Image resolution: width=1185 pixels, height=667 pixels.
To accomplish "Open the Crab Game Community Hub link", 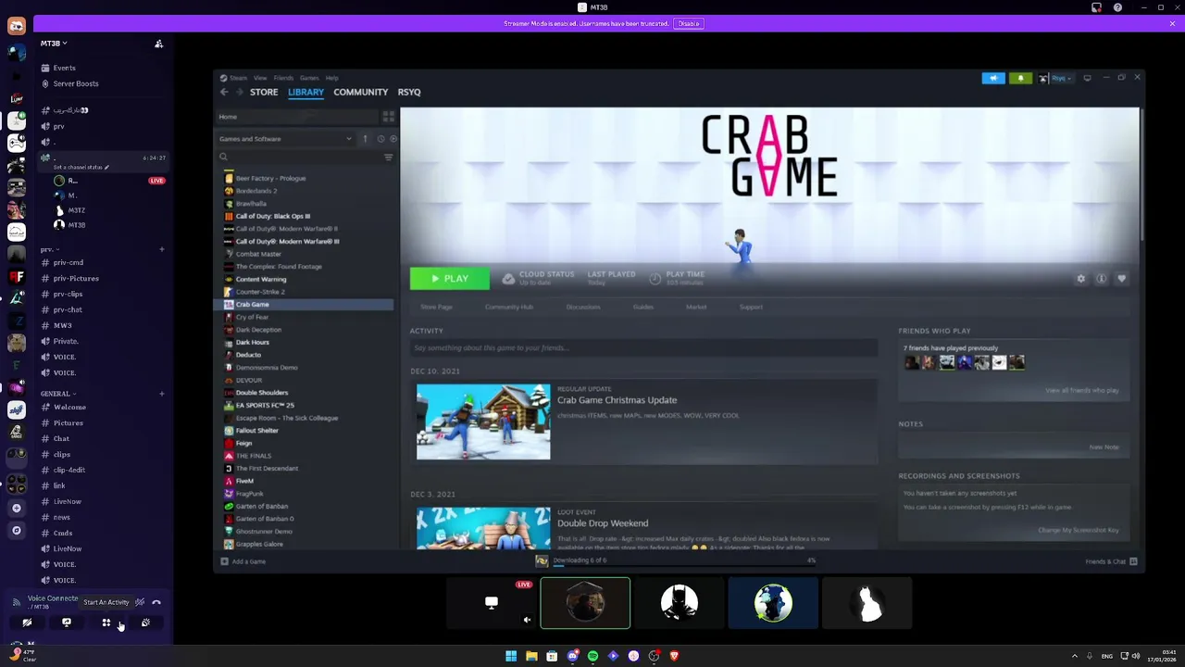I will (x=508, y=307).
